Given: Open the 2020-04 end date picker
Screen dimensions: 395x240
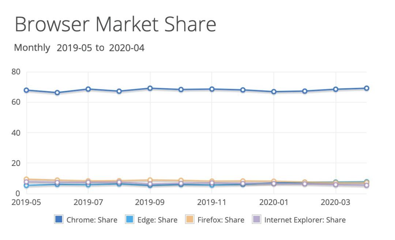Looking at the screenshot, I should pyautogui.click(x=127, y=48).
